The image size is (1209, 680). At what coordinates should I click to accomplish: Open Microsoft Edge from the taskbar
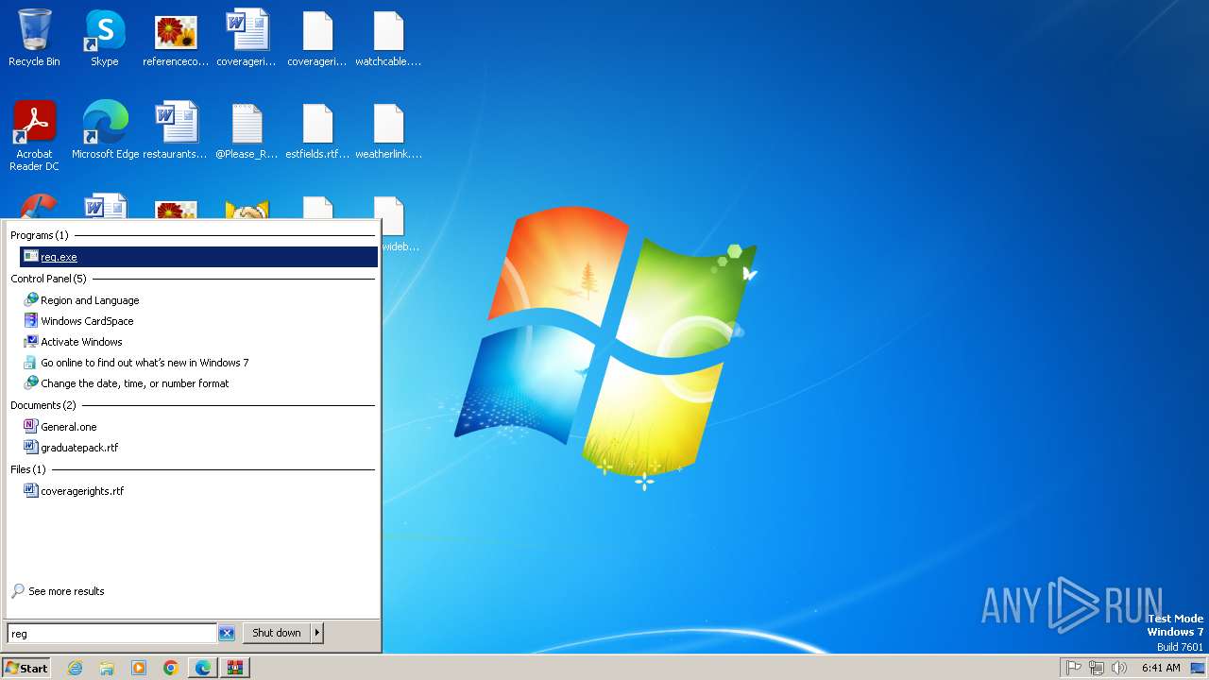coord(203,668)
